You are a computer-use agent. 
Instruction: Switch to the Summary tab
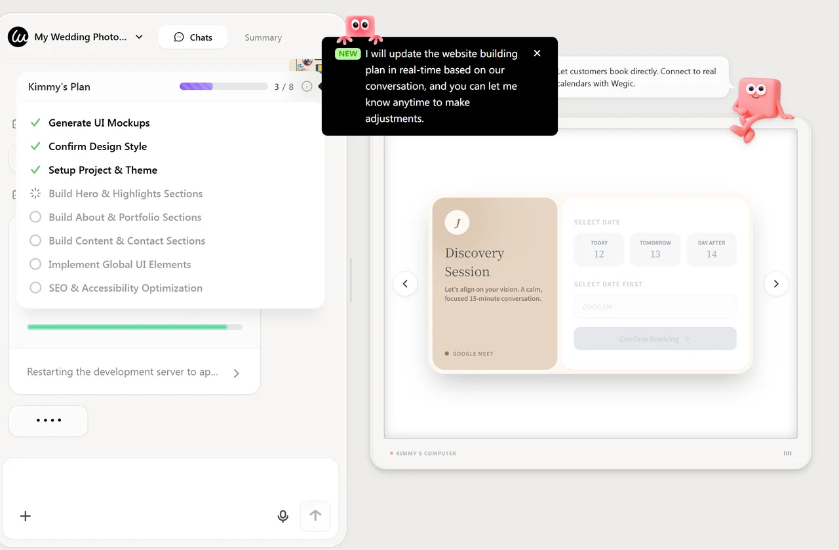(x=263, y=38)
